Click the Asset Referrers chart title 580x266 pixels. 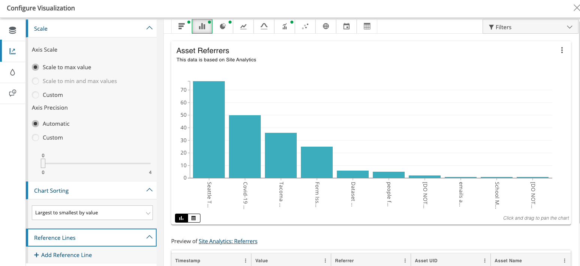(203, 51)
